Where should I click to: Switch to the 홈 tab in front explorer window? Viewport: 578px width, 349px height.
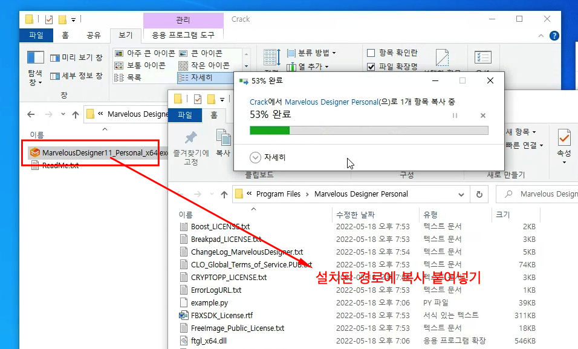coord(214,115)
